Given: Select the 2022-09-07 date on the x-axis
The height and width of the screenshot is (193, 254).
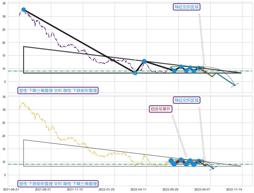Looking at the screenshot, I should 202,189.
